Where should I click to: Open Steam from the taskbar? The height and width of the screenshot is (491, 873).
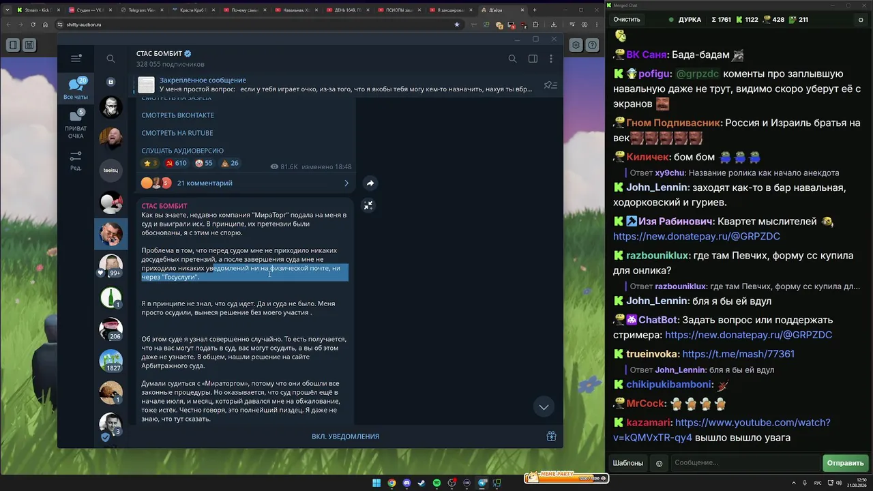tap(421, 483)
